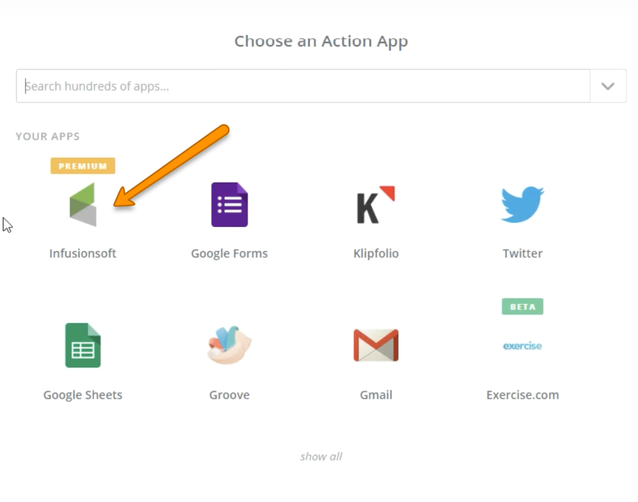638x502 pixels.
Task: Pick the Exercise.com logo
Action: pos(523,346)
